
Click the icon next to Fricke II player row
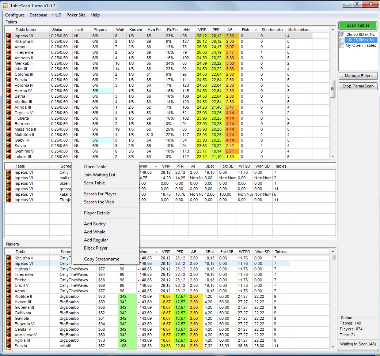9,280
